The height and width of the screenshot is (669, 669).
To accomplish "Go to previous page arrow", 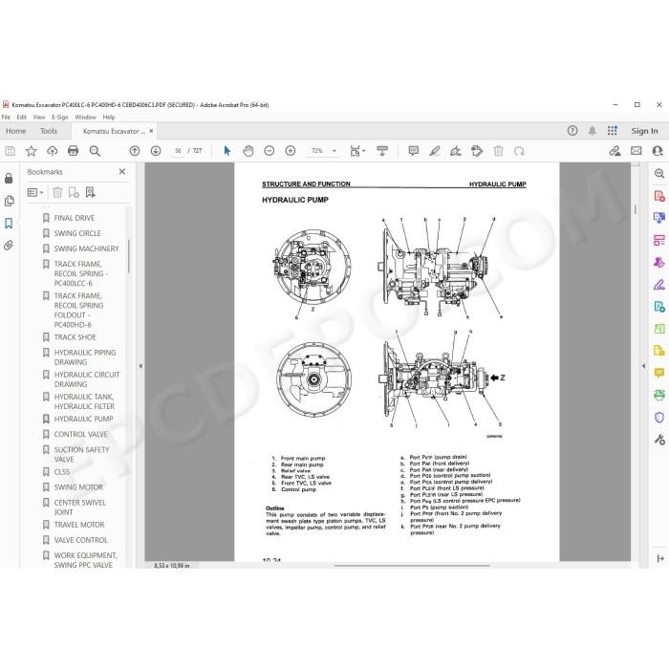I will tap(135, 151).
